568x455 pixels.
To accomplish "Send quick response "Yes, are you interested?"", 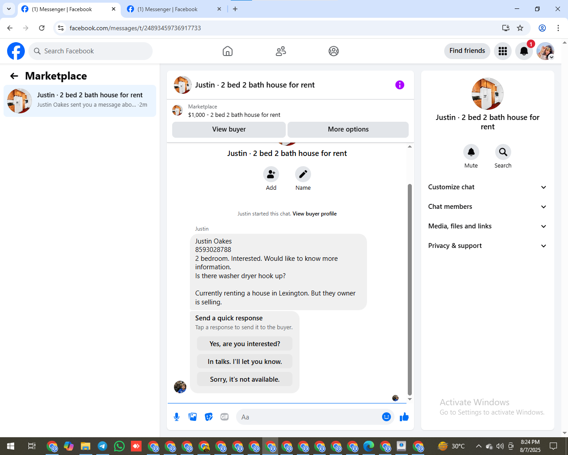I will tap(245, 344).
